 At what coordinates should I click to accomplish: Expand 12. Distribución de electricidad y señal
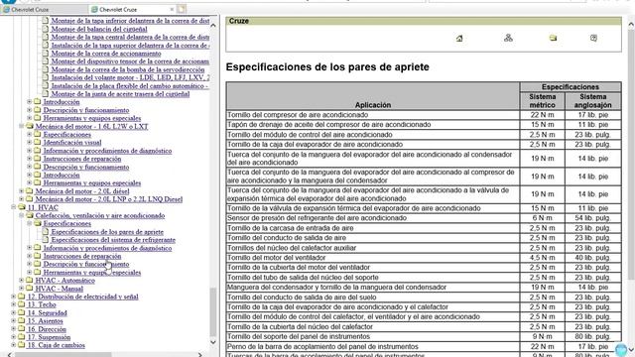(13, 297)
